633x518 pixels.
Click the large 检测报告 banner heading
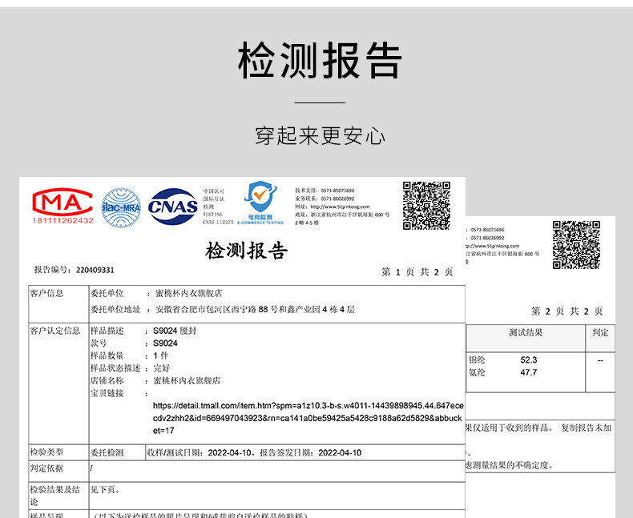(320, 61)
